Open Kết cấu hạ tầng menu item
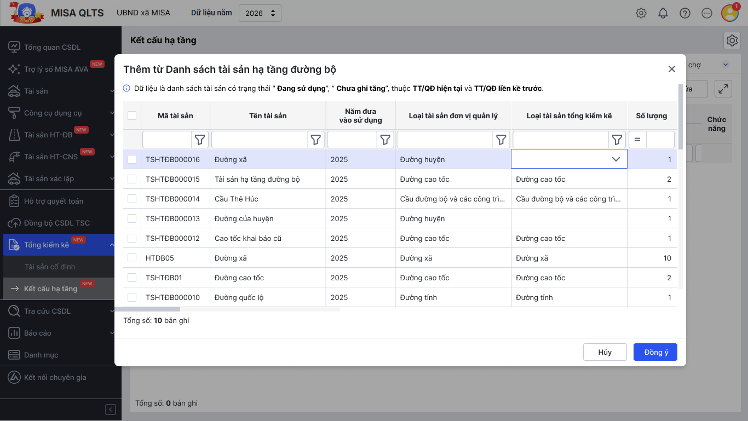 point(50,289)
